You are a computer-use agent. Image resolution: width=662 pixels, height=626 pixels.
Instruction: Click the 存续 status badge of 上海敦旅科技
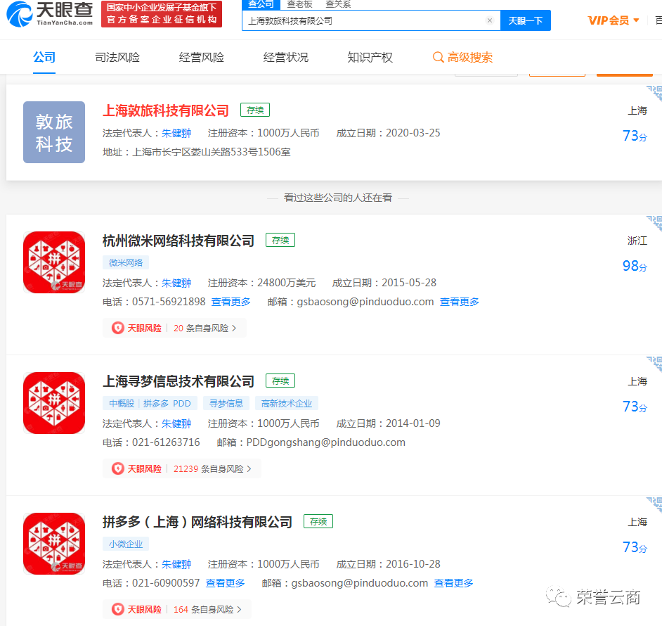pyautogui.click(x=255, y=110)
